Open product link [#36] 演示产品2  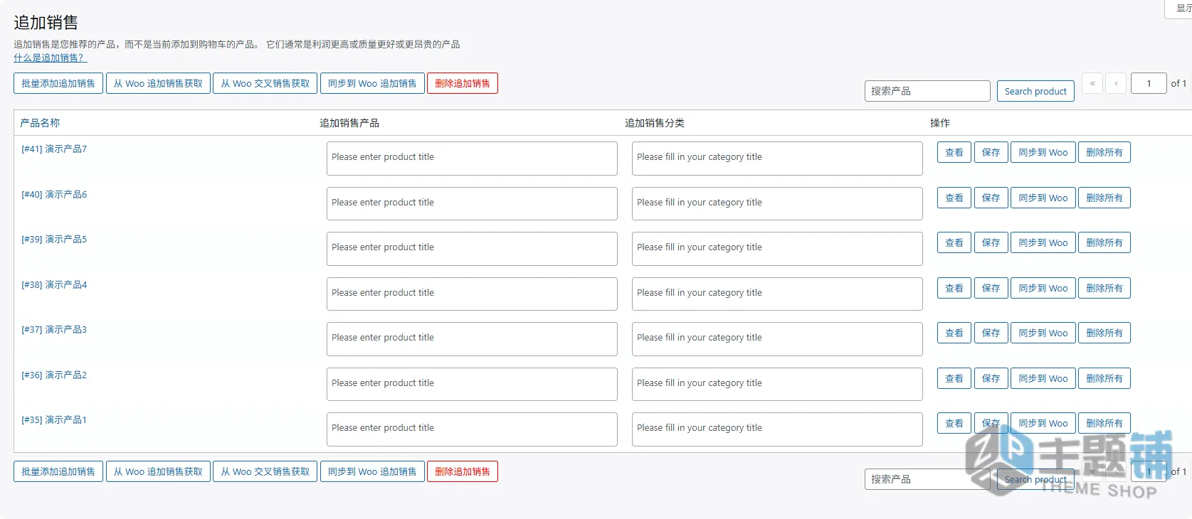pos(54,375)
